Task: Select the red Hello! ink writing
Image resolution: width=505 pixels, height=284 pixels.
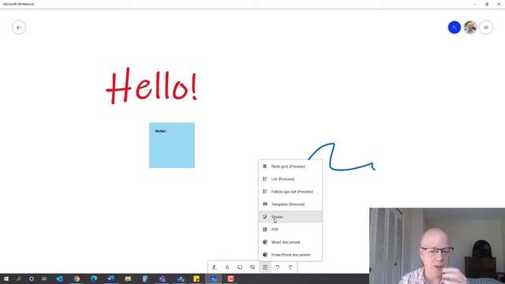Action: point(151,86)
